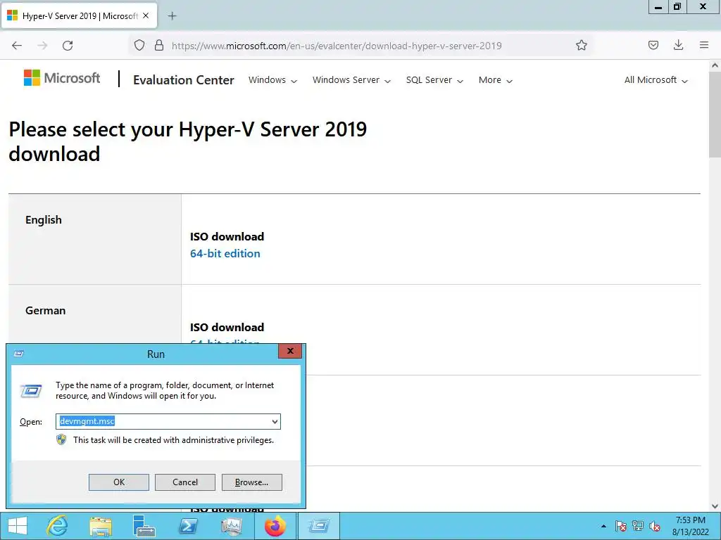Image resolution: width=721 pixels, height=540 pixels.
Task: Launch Internet Explorer from the taskbar
Action: pyautogui.click(x=58, y=526)
